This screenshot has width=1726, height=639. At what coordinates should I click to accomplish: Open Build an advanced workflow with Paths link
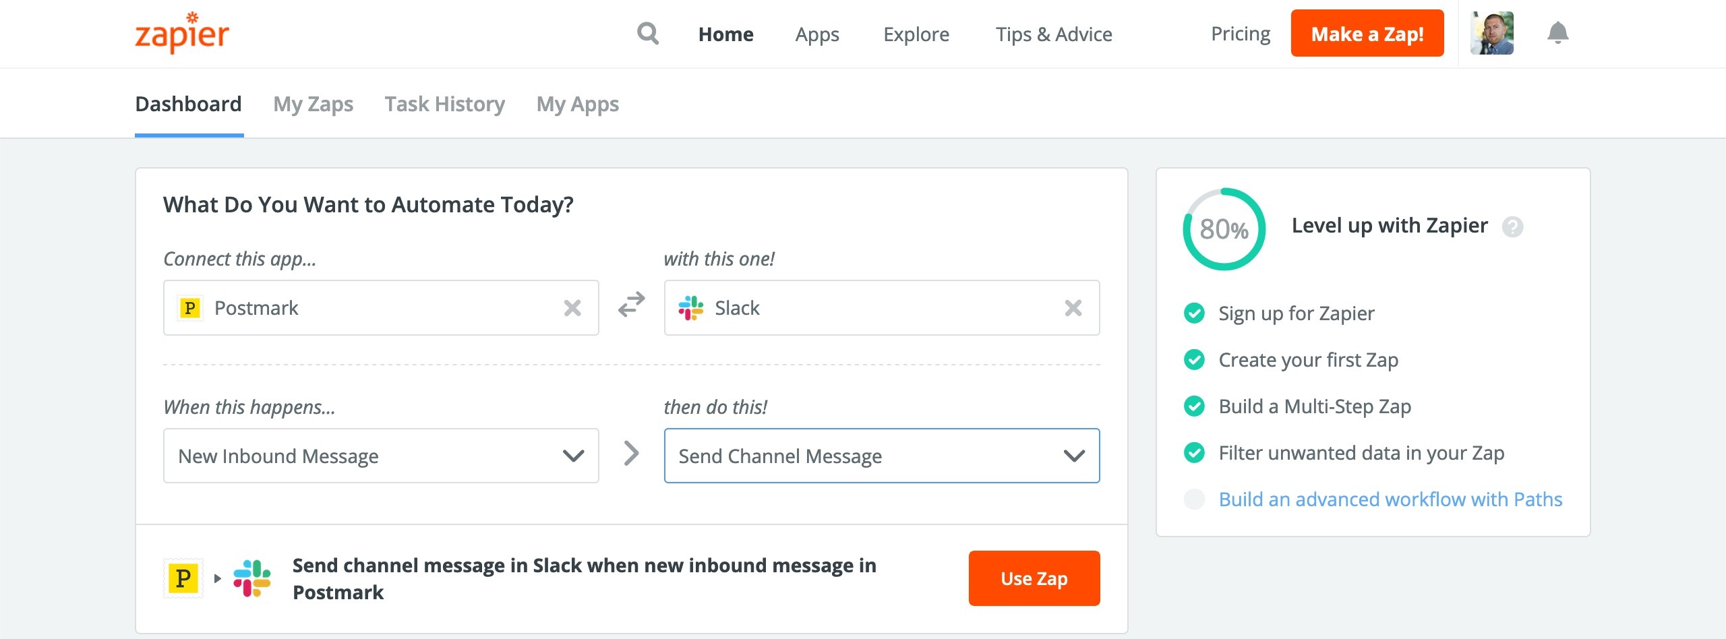point(1390,499)
